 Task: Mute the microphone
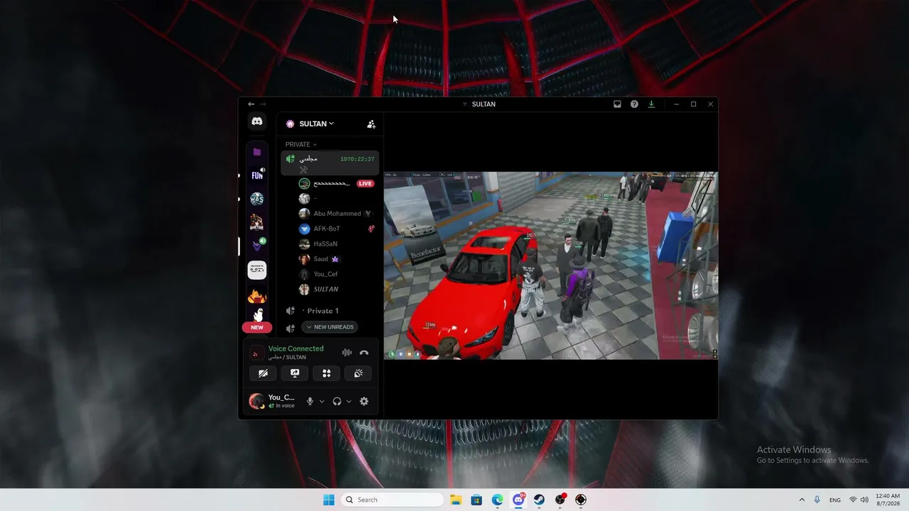tap(310, 401)
